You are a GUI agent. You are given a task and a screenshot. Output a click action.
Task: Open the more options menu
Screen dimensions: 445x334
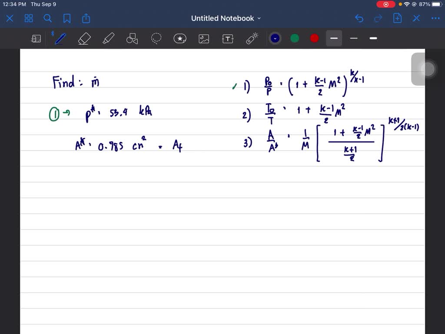(x=435, y=18)
